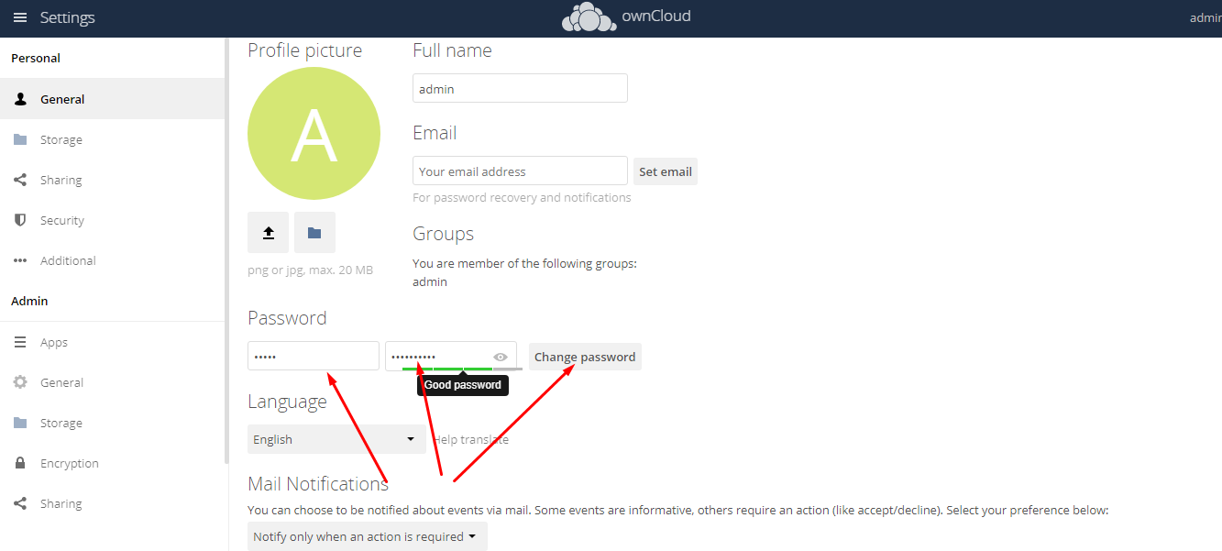The width and height of the screenshot is (1222, 551).
Task: Click the upload profile picture icon
Action: [269, 233]
